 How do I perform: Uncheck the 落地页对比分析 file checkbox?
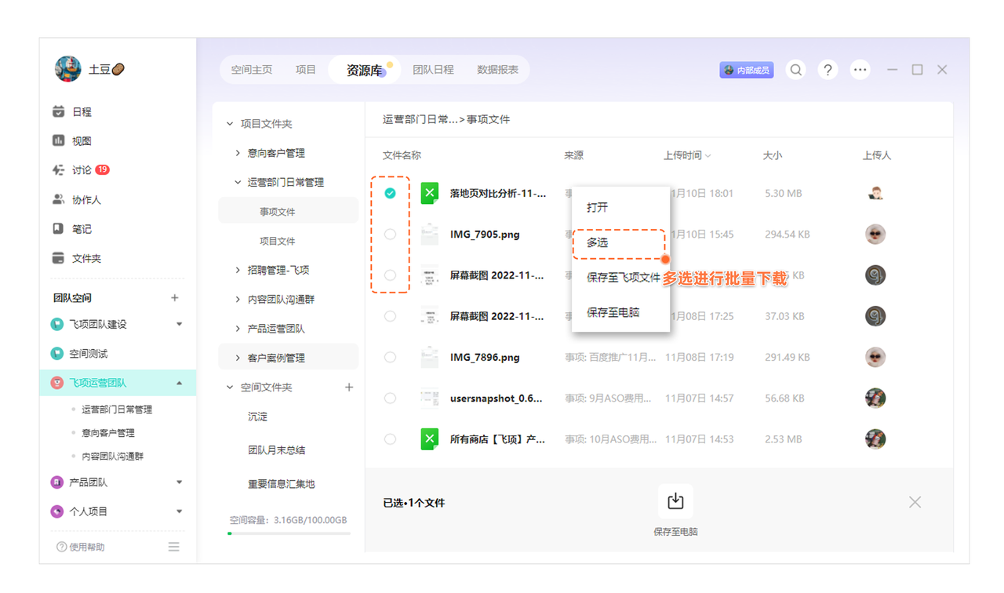[390, 193]
